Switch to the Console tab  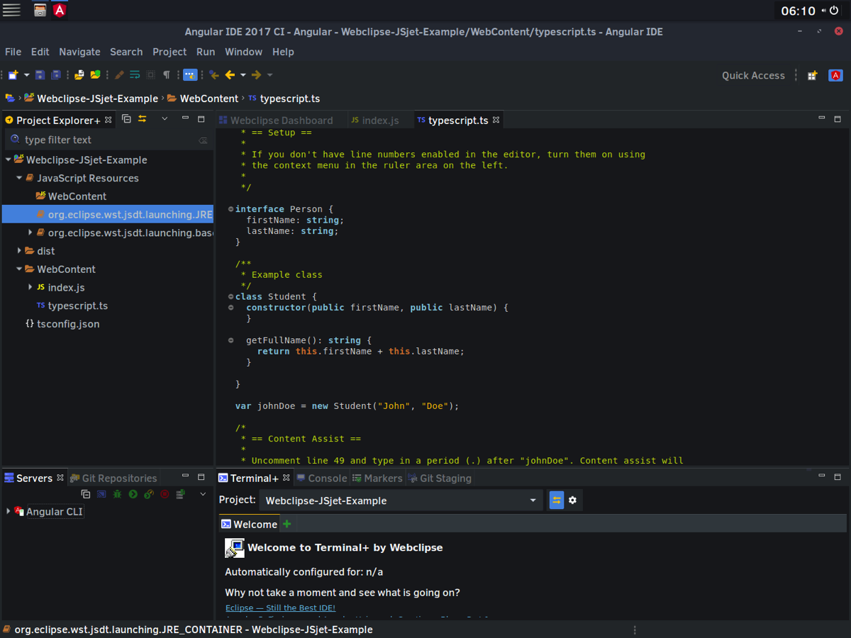[322, 478]
